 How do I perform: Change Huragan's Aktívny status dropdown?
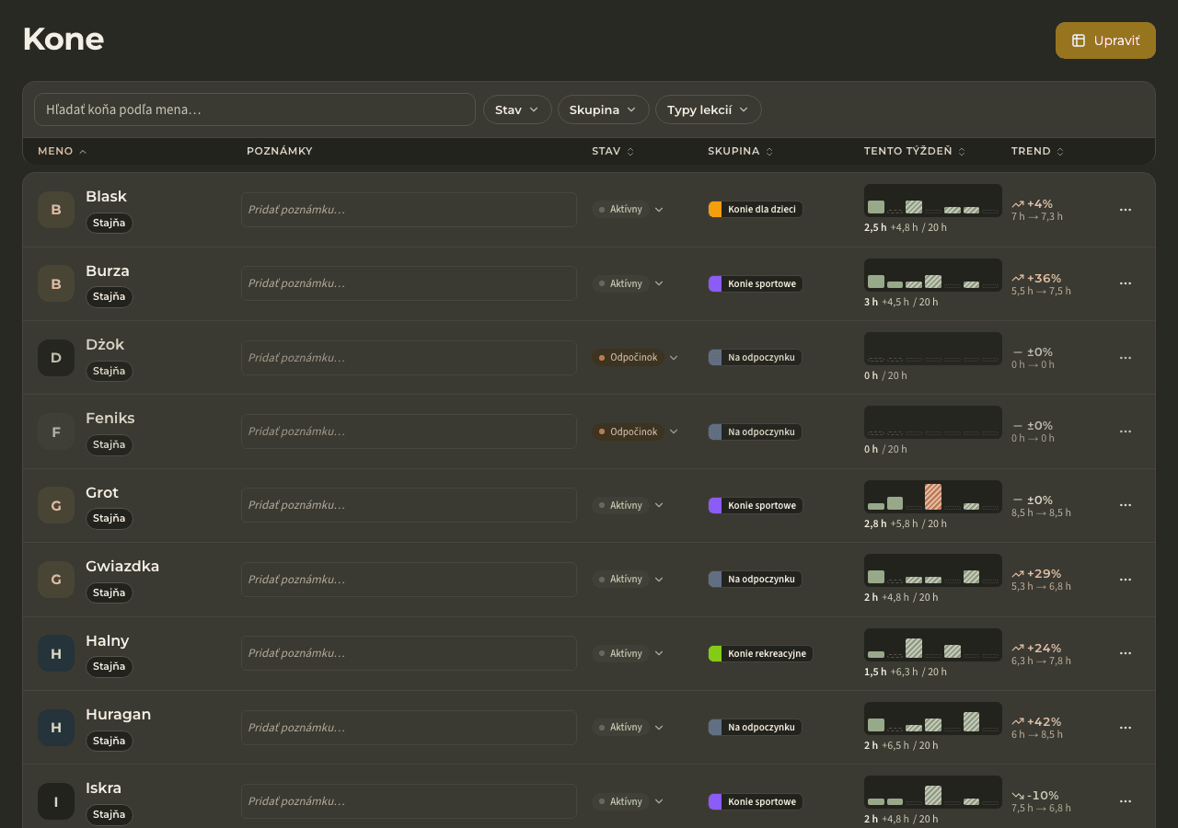click(x=629, y=728)
